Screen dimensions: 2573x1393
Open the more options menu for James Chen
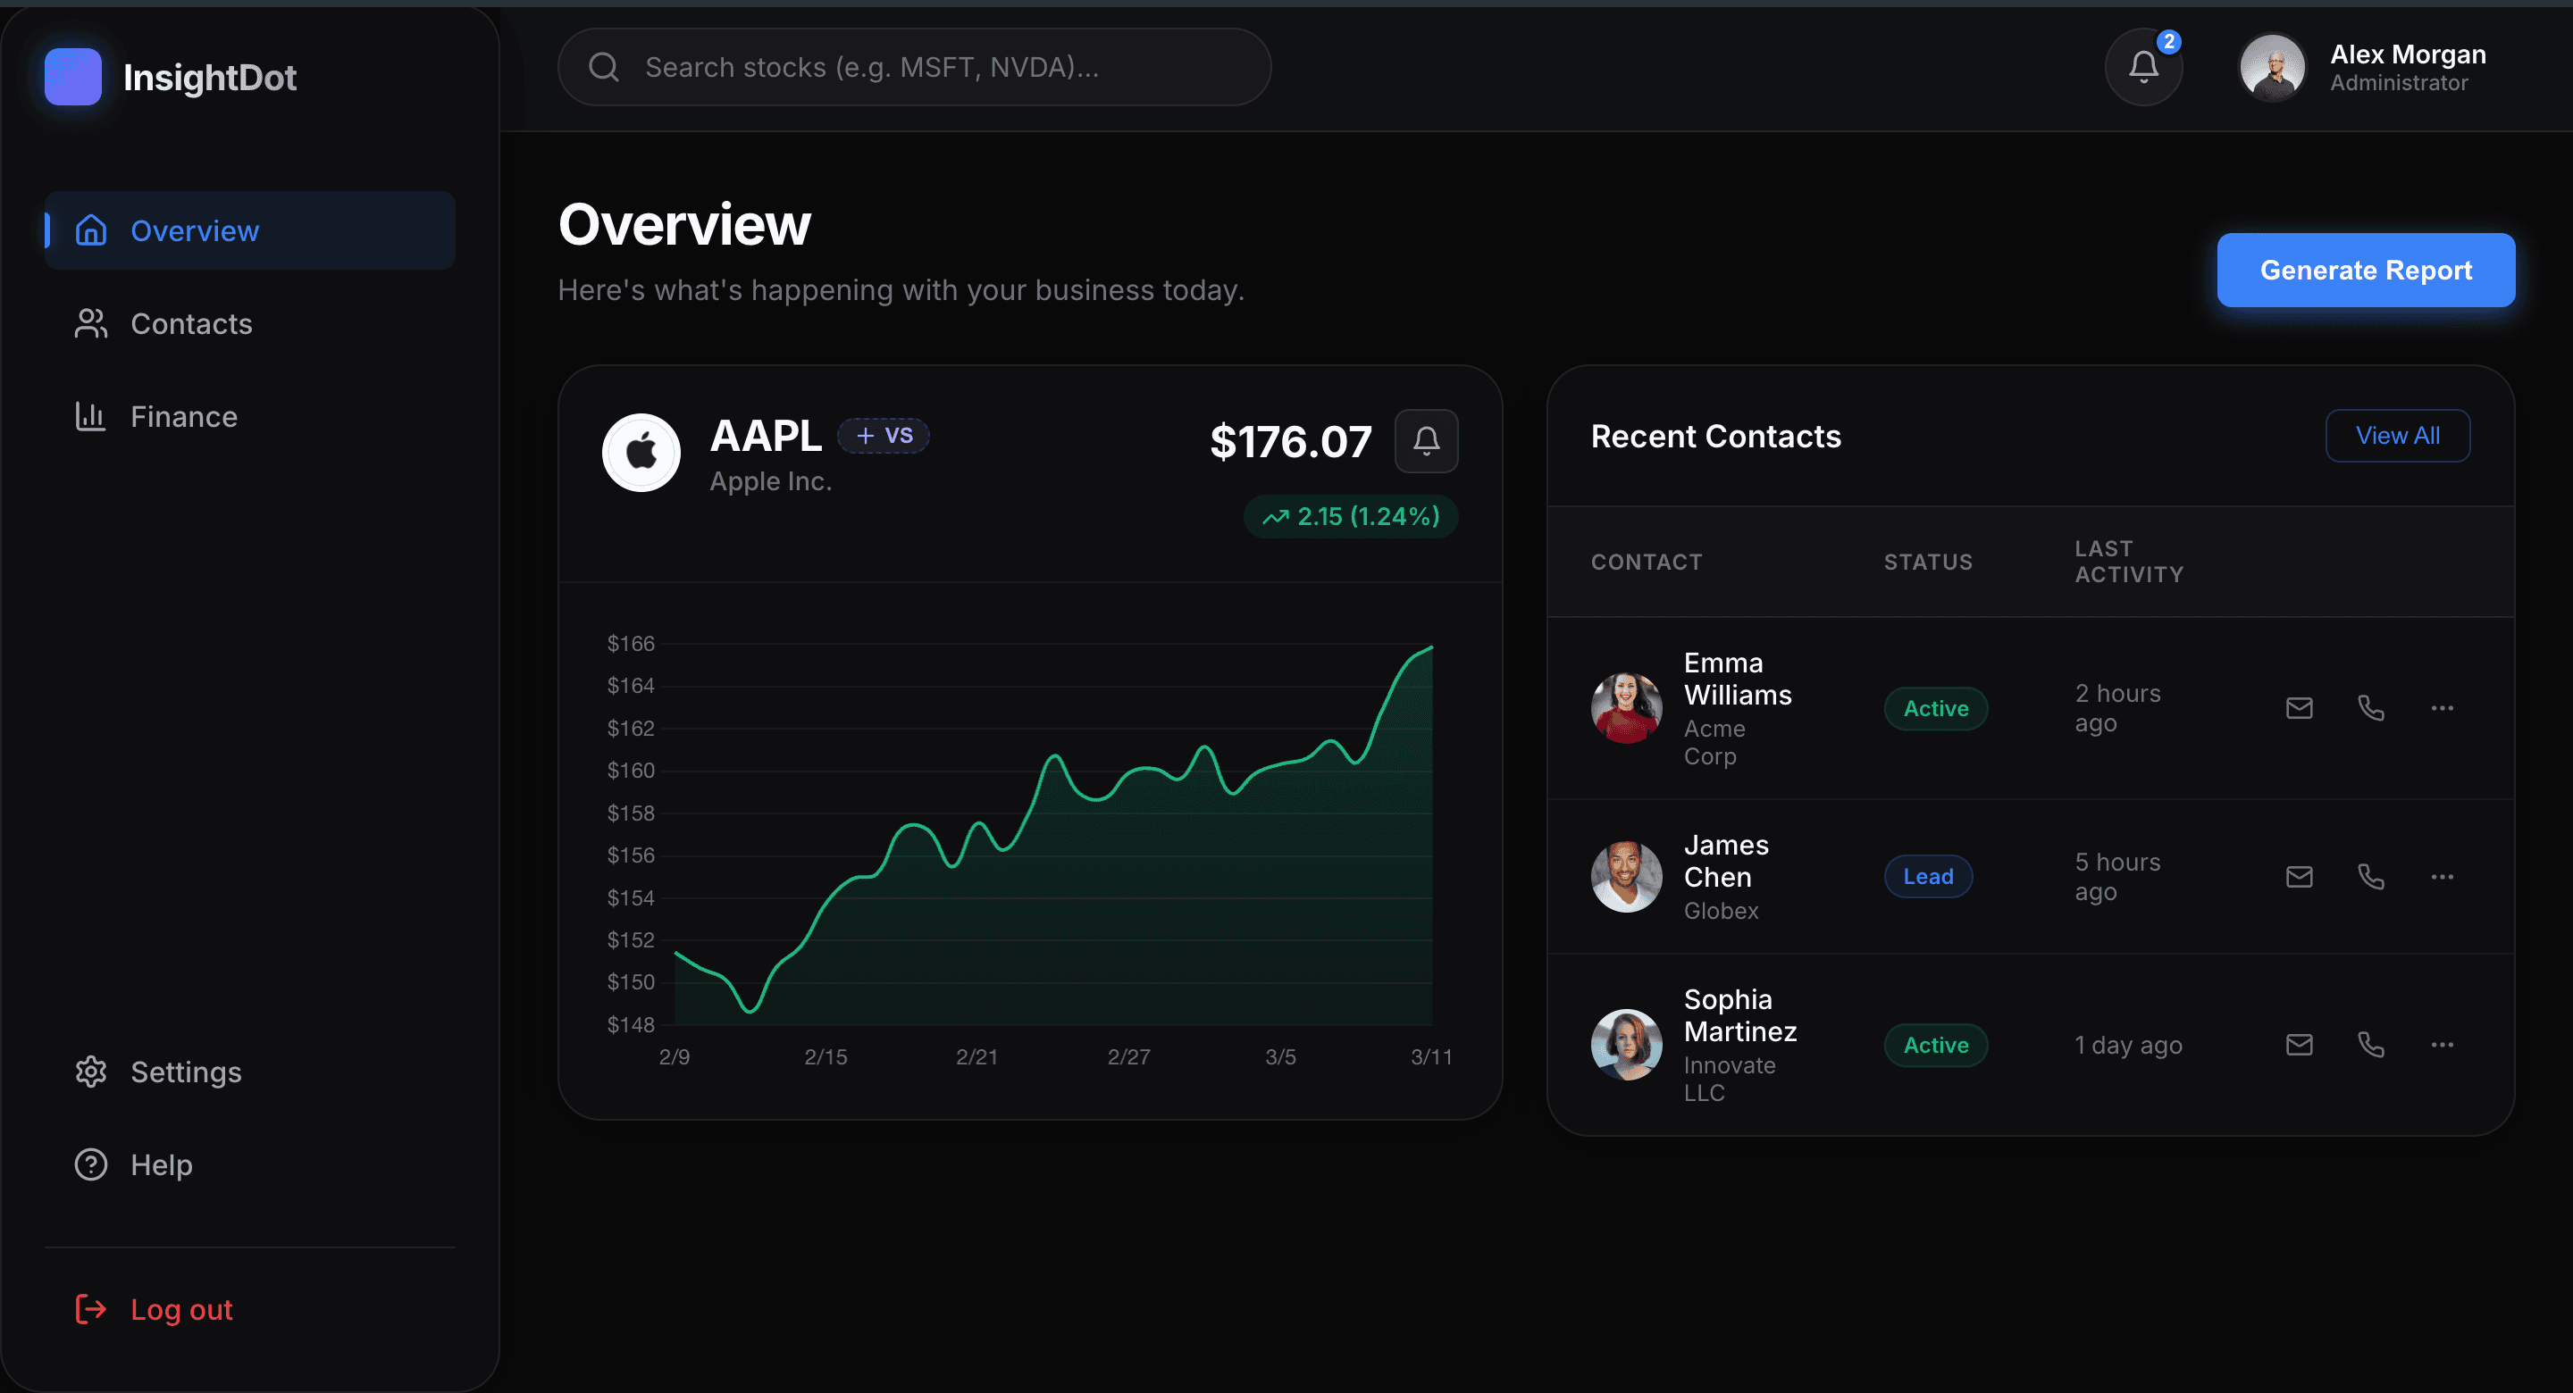pyautogui.click(x=2443, y=876)
